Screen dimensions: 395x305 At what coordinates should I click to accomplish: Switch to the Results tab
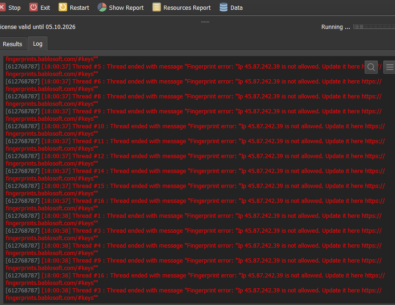pos(13,44)
